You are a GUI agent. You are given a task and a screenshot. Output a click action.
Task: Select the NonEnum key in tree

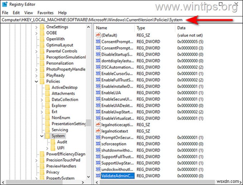click(x=61, y=118)
